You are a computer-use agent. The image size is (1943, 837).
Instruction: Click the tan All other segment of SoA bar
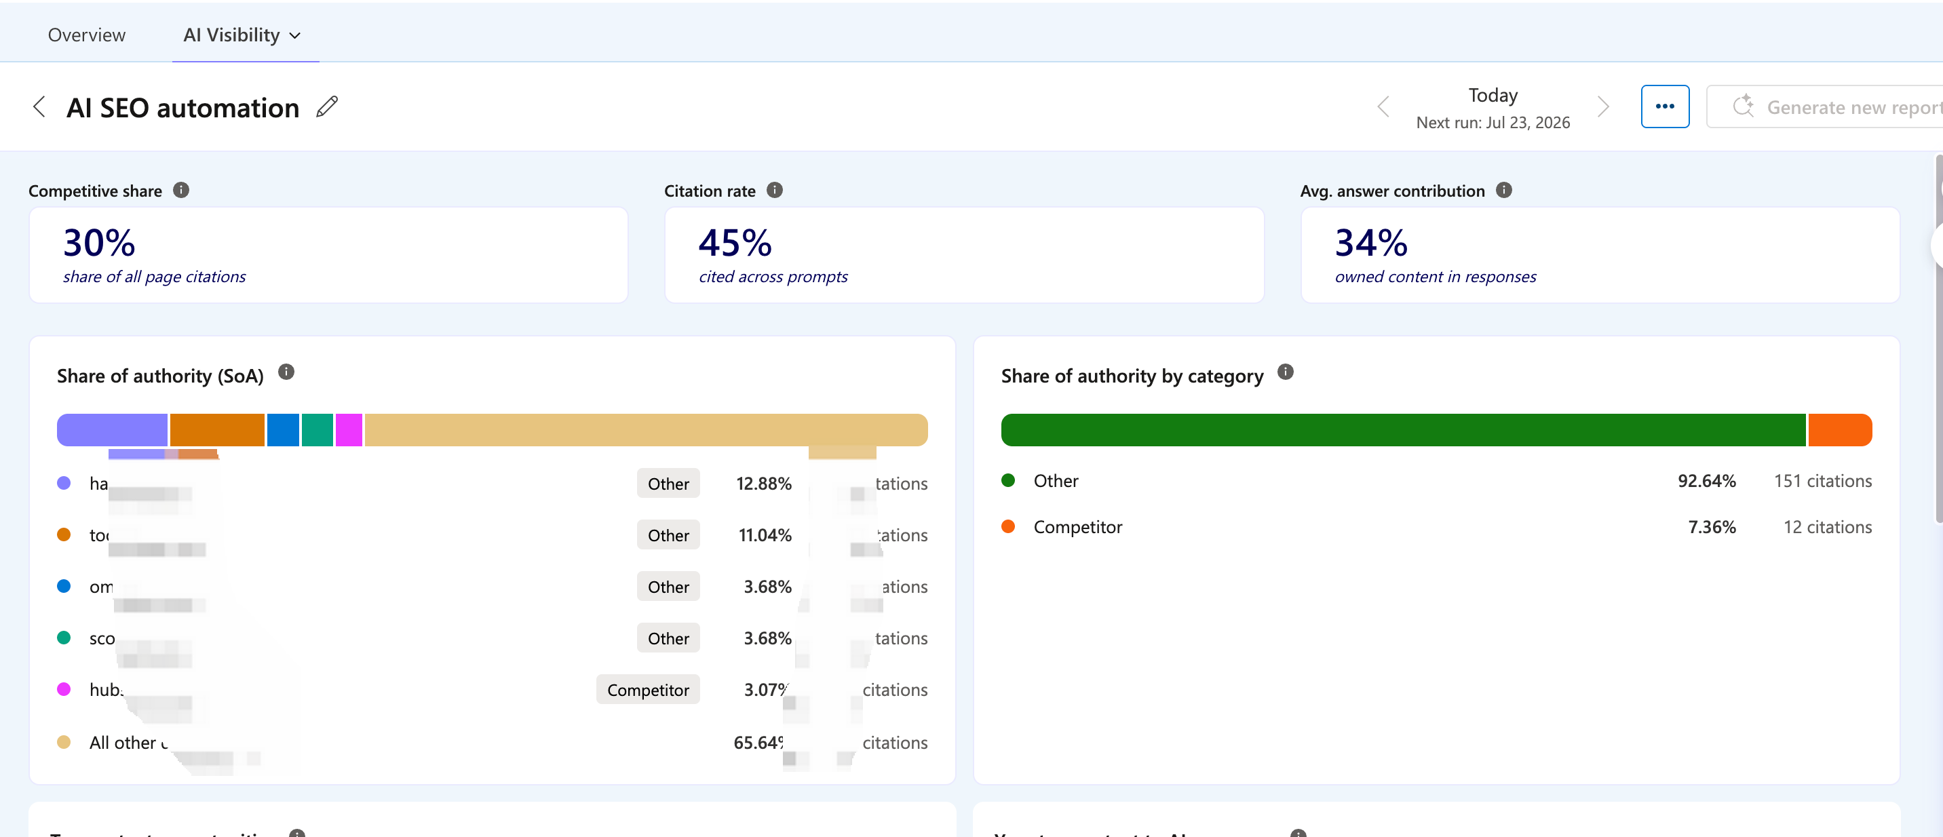(x=647, y=430)
